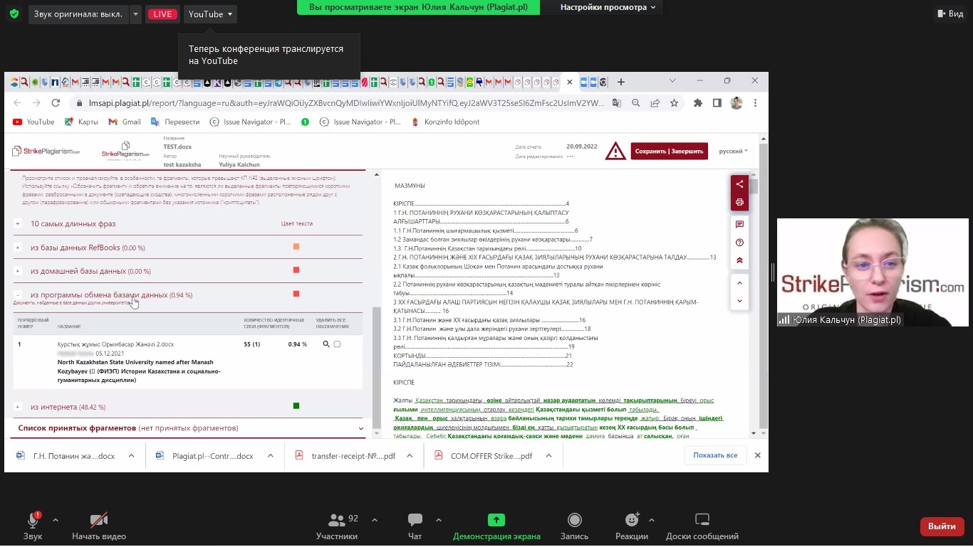
Task: Expand the 'из домашней базы данных' section
Action: click(18, 271)
